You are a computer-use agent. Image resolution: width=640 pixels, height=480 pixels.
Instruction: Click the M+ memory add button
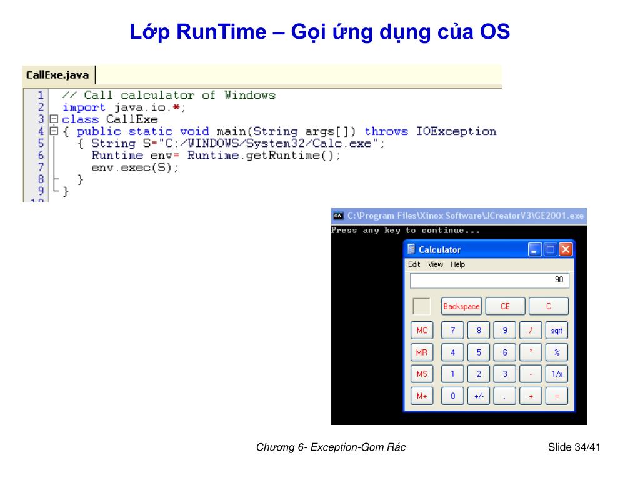point(422,396)
